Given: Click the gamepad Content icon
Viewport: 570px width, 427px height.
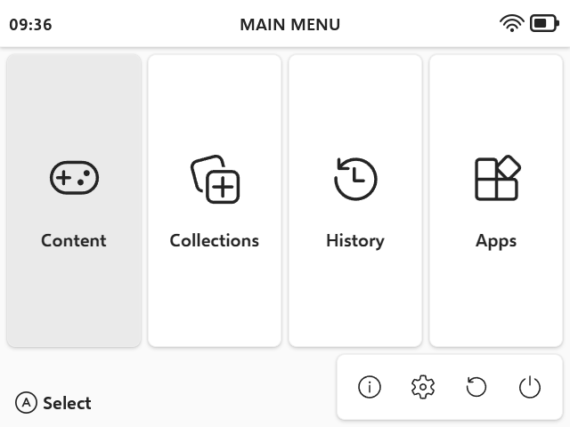Looking at the screenshot, I should click(x=74, y=179).
